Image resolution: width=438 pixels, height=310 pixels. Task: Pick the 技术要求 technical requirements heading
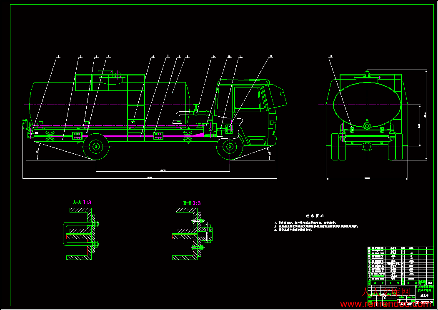tap(315, 216)
